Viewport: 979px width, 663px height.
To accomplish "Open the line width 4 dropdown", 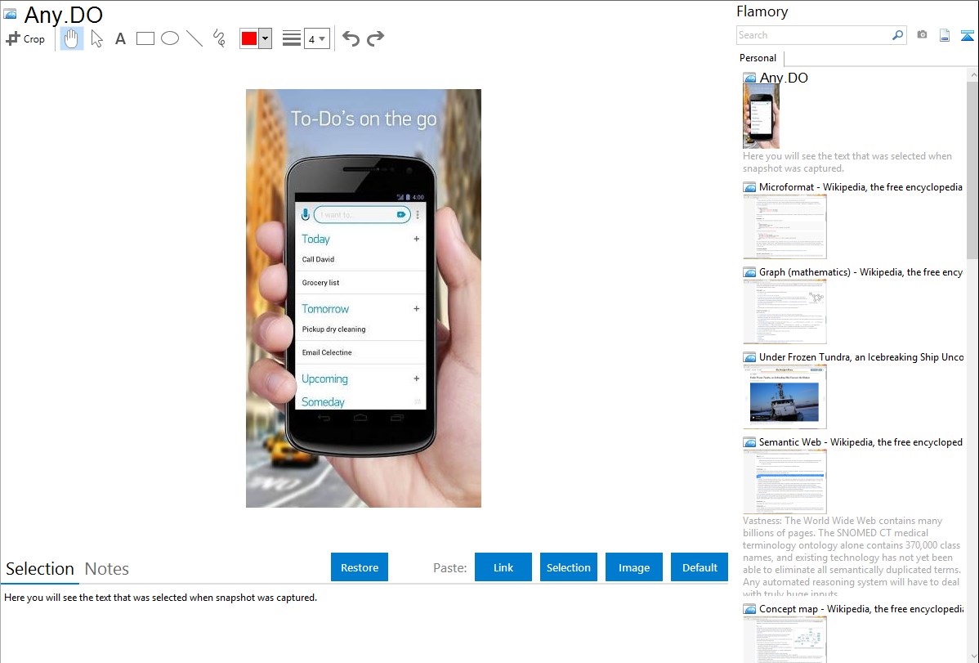I will point(316,38).
